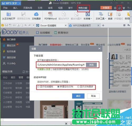Open the WPS 文字 application menu dropdown
The width and height of the screenshot is (132, 126).
[20, 3]
